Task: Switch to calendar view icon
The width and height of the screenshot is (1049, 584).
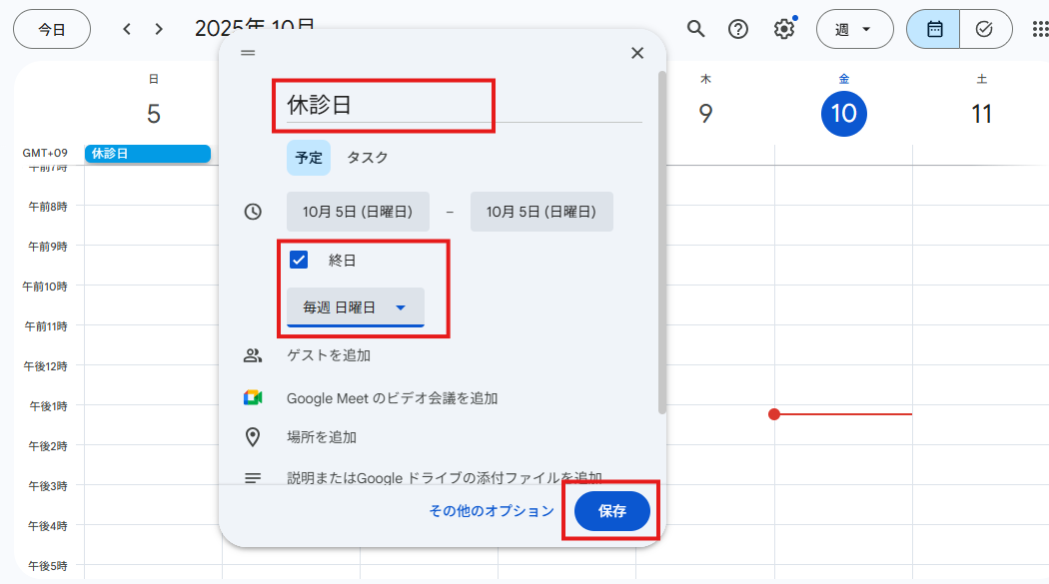Action: [x=934, y=29]
